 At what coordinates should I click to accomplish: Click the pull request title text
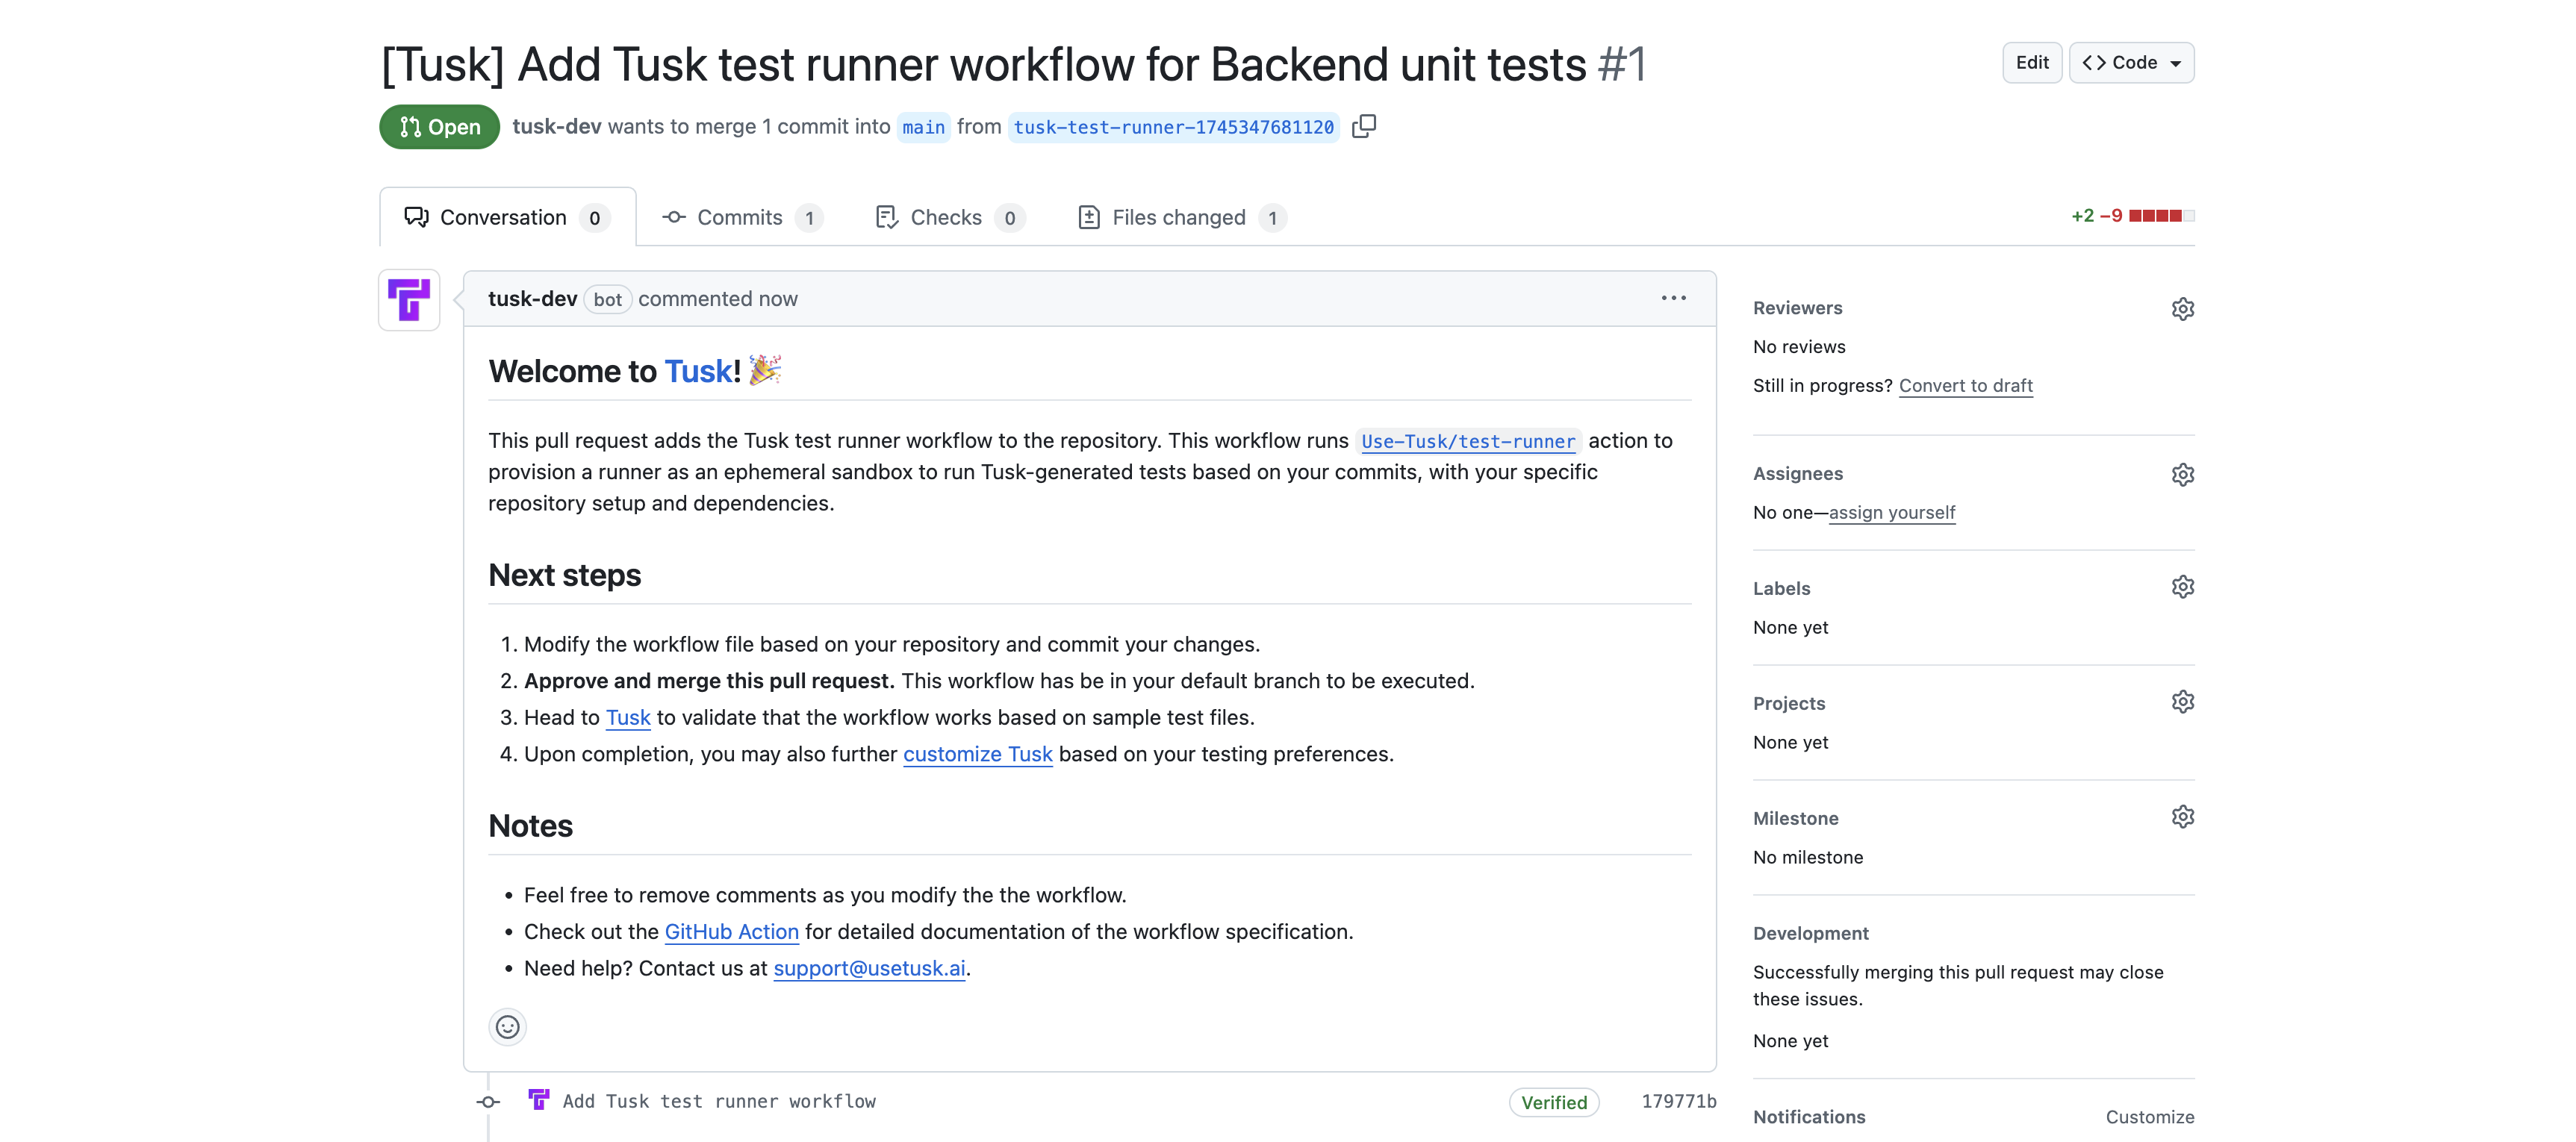(983, 65)
